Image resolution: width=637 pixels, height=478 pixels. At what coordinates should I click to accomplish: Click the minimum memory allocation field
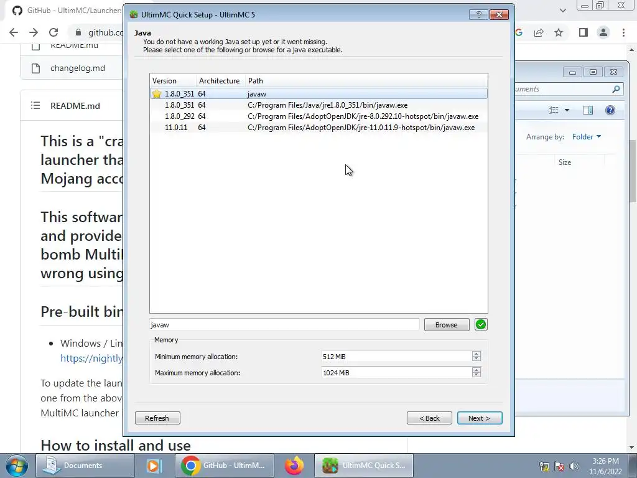[x=396, y=357]
